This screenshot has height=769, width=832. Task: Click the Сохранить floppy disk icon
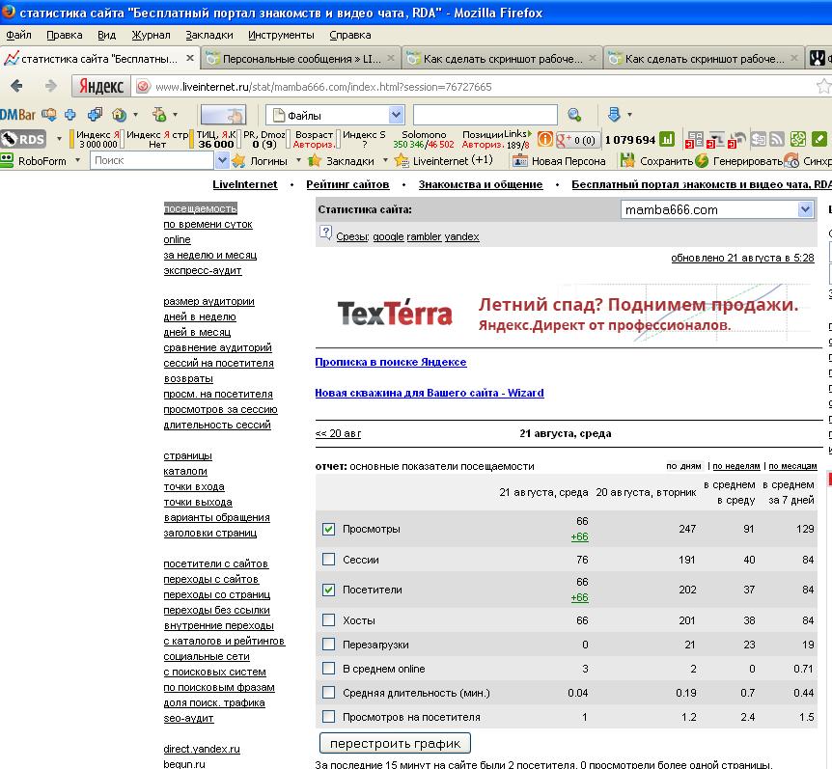click(x=627, y=161)
